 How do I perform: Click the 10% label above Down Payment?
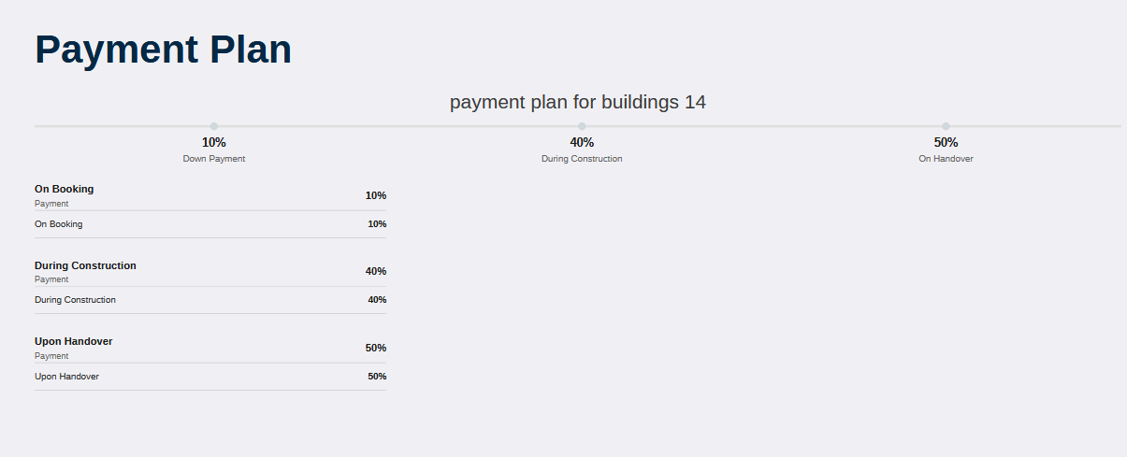(214, 142)
